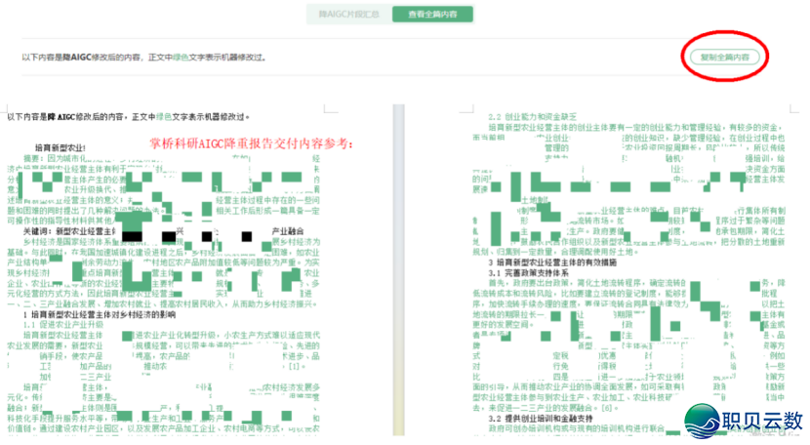Switch to the 降AIGC片段汇总 tab
Screen dimensions: 810x445
(x=347, y=15)
